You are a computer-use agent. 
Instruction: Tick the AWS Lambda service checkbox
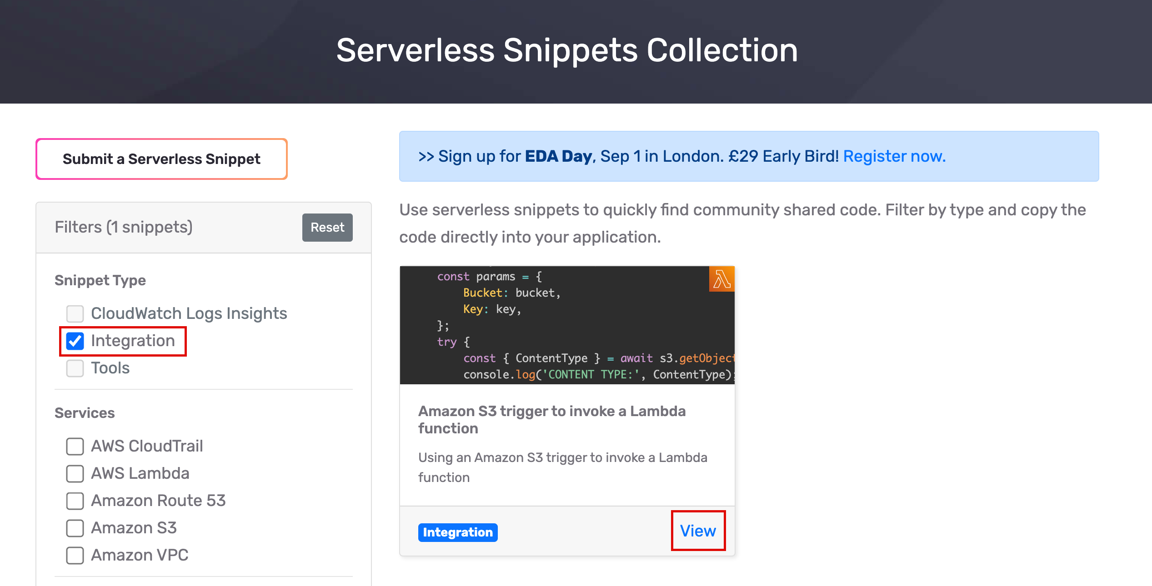tap(75, 473)
